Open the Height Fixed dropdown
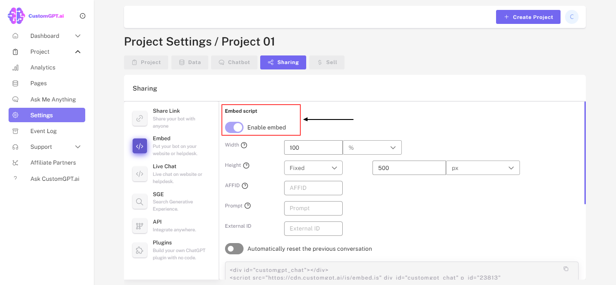Viewport: 616px width, 285px height. tap(313, 168)
